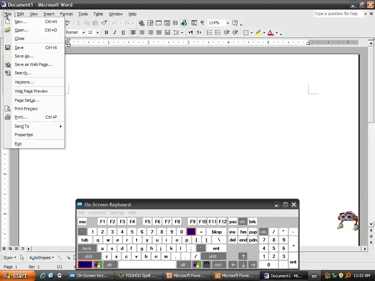Toggle Underline formatting

click(x=123, y=33)
